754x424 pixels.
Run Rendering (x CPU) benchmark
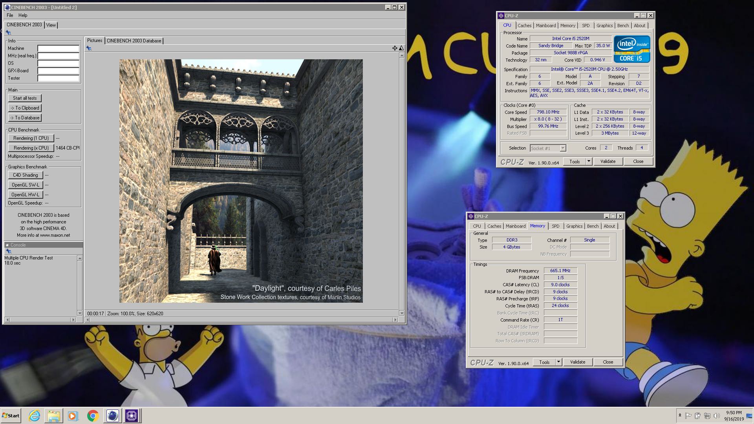[x=31, y=148]
